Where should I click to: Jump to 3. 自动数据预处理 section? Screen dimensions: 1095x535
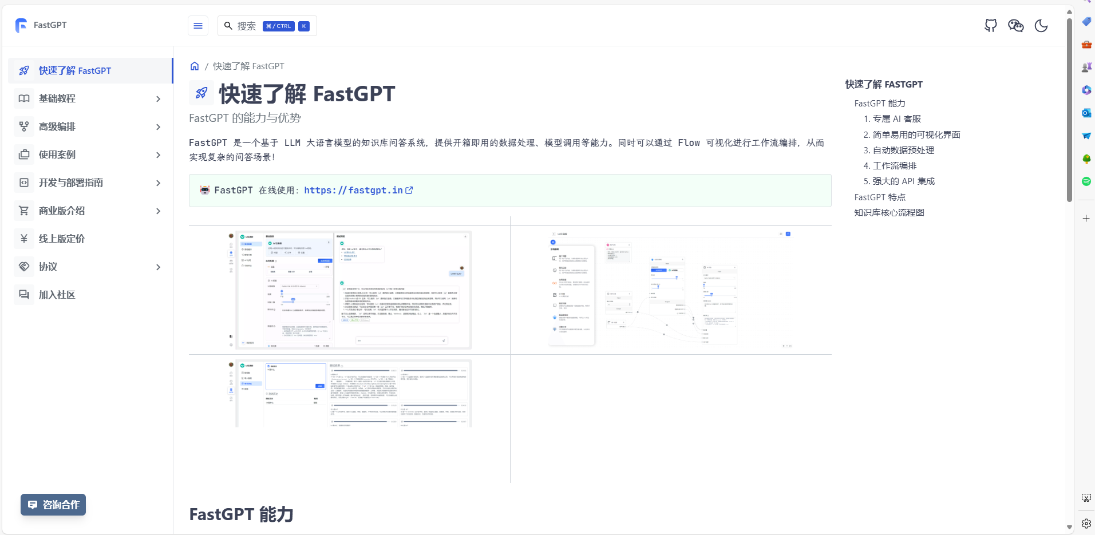(x=899, y=150)
